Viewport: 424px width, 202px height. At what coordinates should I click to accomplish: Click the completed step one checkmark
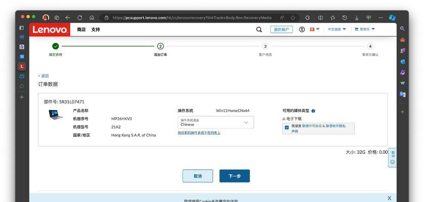coord(55,46)
